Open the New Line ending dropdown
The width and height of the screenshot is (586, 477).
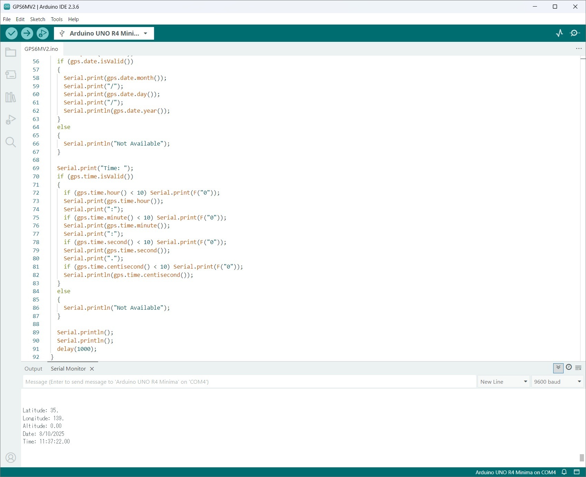[x=503, y=382]
